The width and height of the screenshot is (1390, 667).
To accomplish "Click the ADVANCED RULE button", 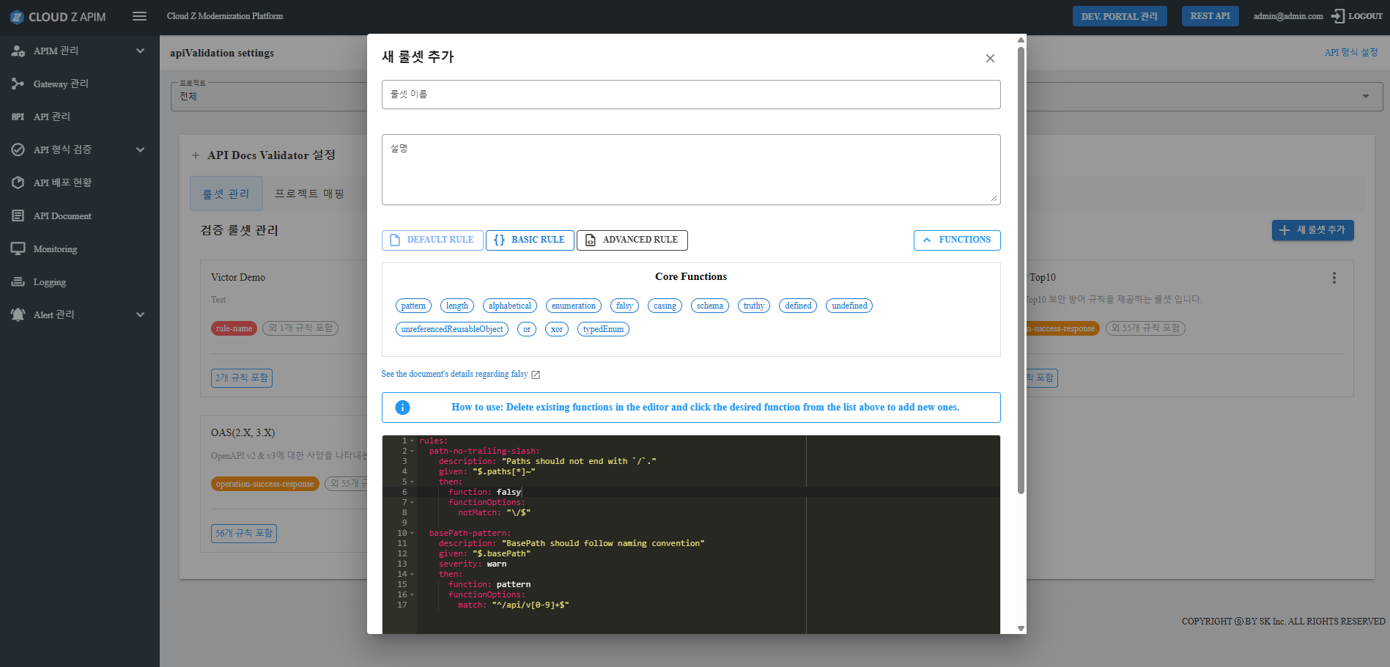I will click(x=632, y=240).
